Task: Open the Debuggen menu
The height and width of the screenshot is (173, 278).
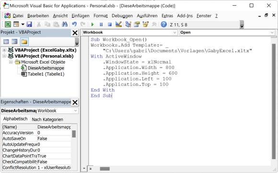Action: [122, 16]
